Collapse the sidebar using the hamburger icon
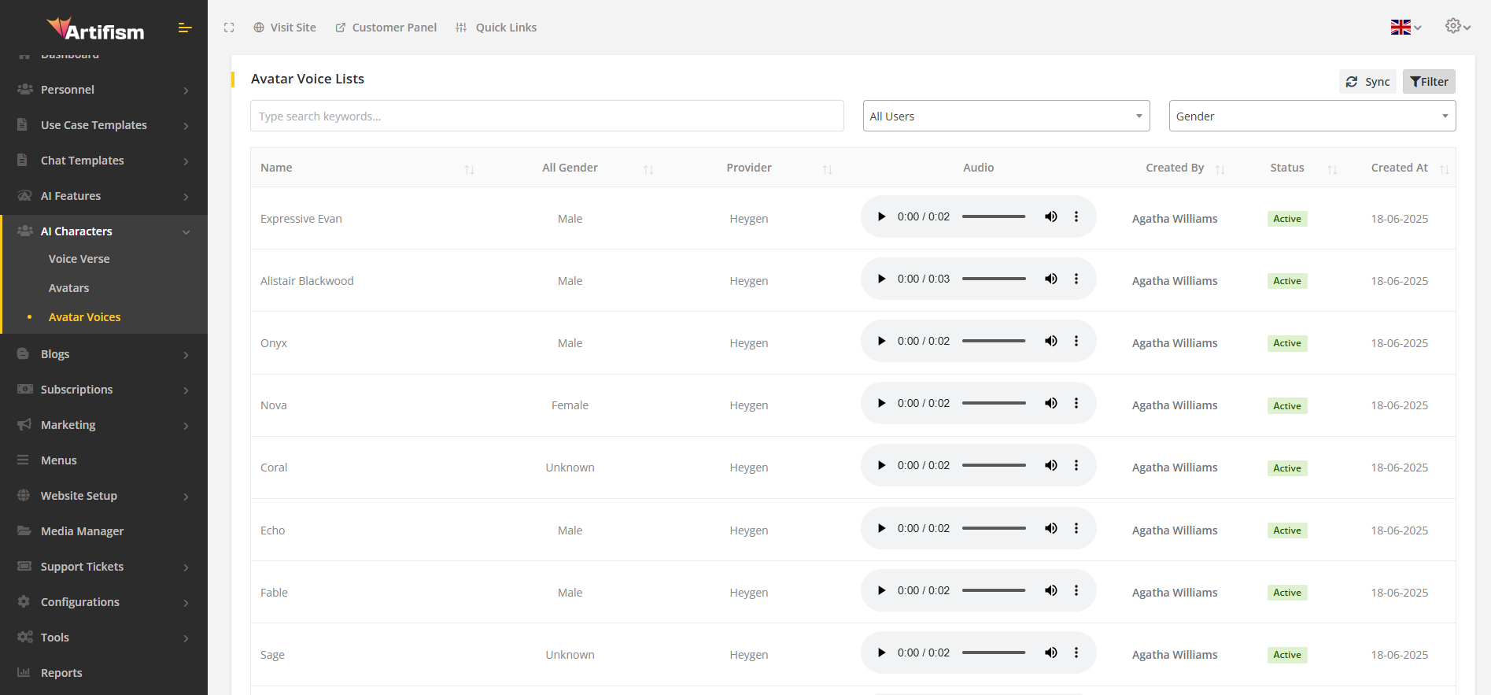 coord(185,28)
